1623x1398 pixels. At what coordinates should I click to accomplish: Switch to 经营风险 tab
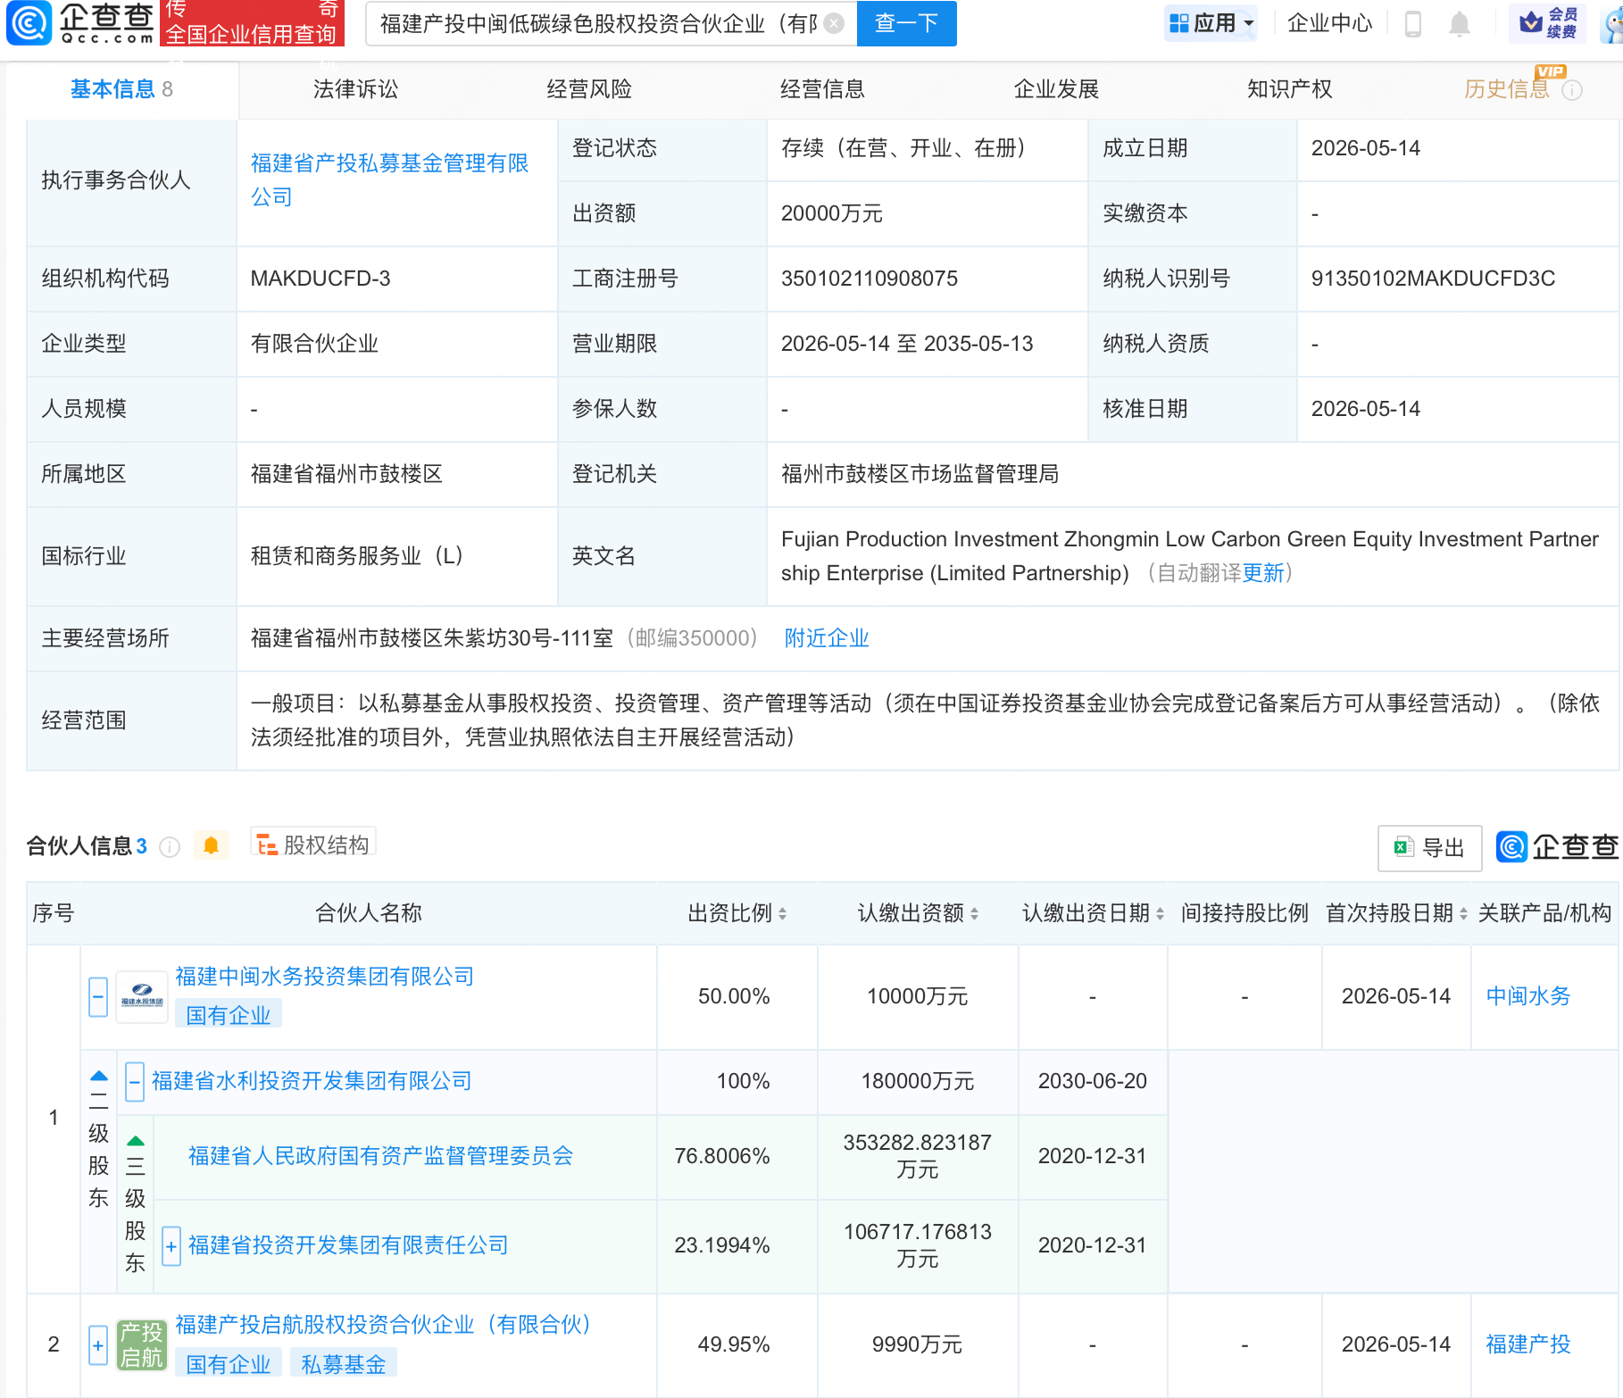pos(589,89)
